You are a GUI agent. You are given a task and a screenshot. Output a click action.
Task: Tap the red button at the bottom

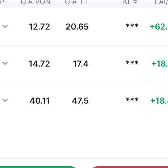coord(130,167)
